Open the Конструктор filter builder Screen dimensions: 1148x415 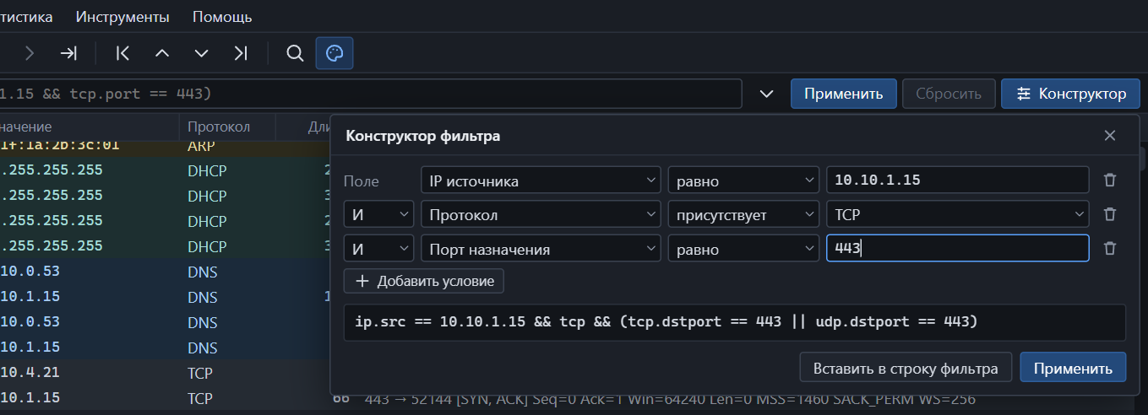tap(1070, 94)
